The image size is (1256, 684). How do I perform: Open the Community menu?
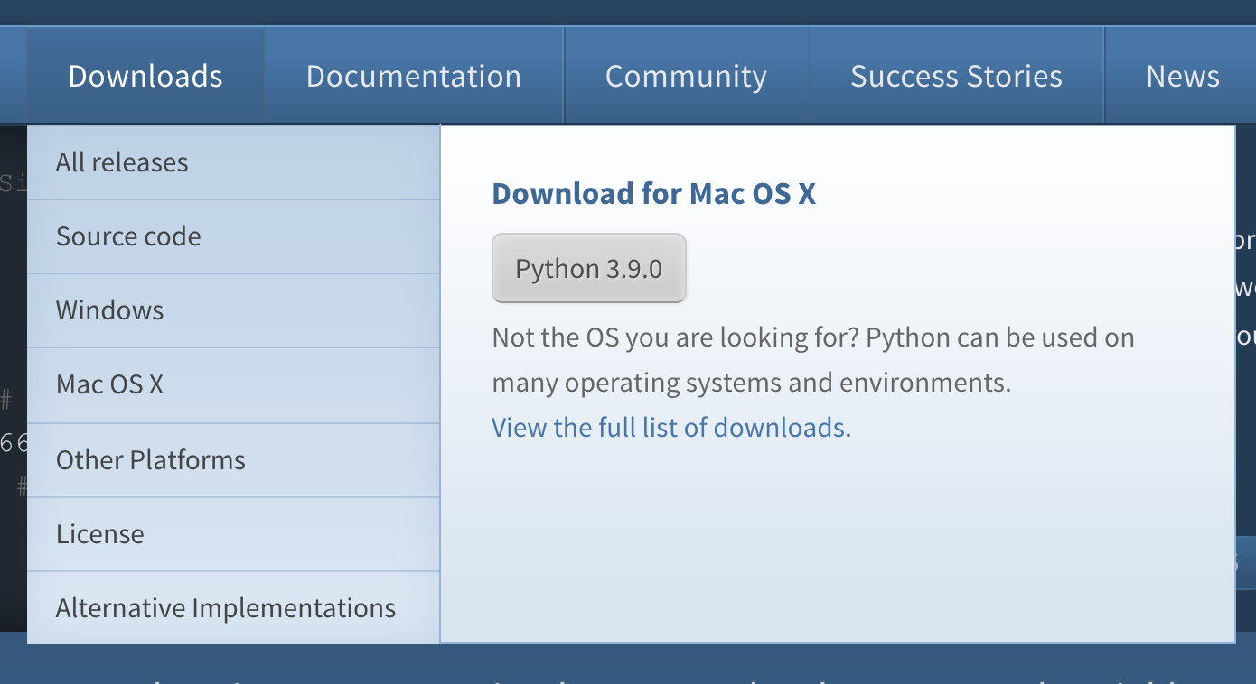coord(686,76)
